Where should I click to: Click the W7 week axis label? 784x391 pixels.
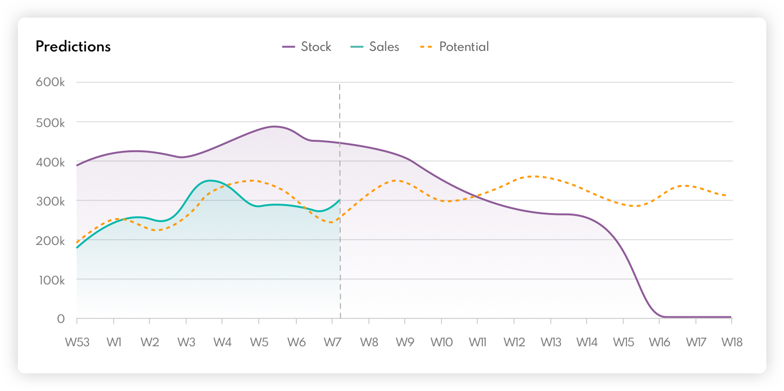click(332, 342)
